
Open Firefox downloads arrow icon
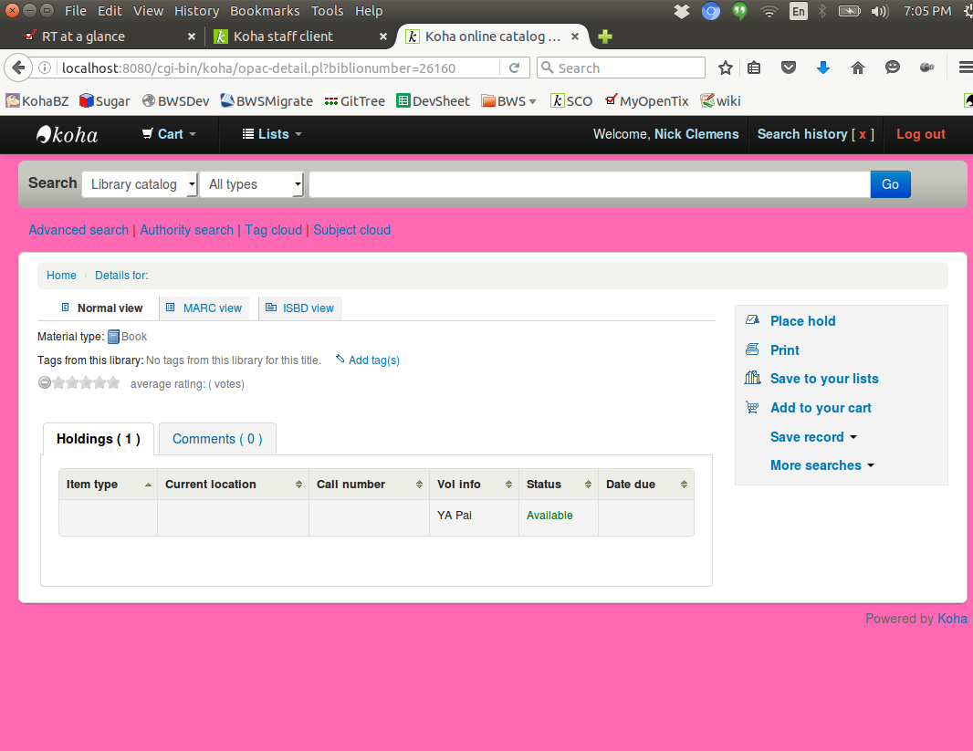tap(822, 68)
